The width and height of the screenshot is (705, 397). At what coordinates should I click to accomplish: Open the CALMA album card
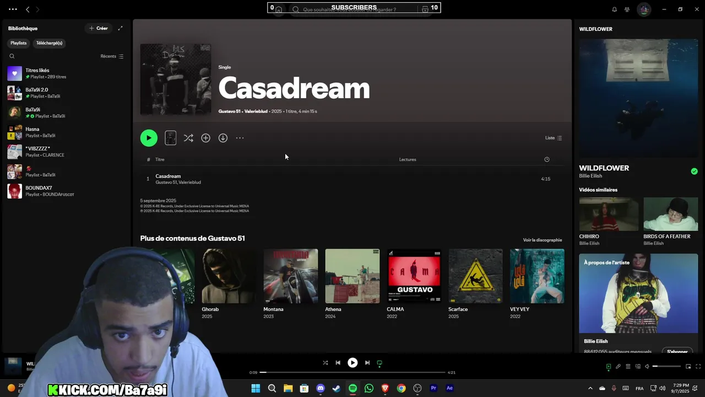[414, 285]
